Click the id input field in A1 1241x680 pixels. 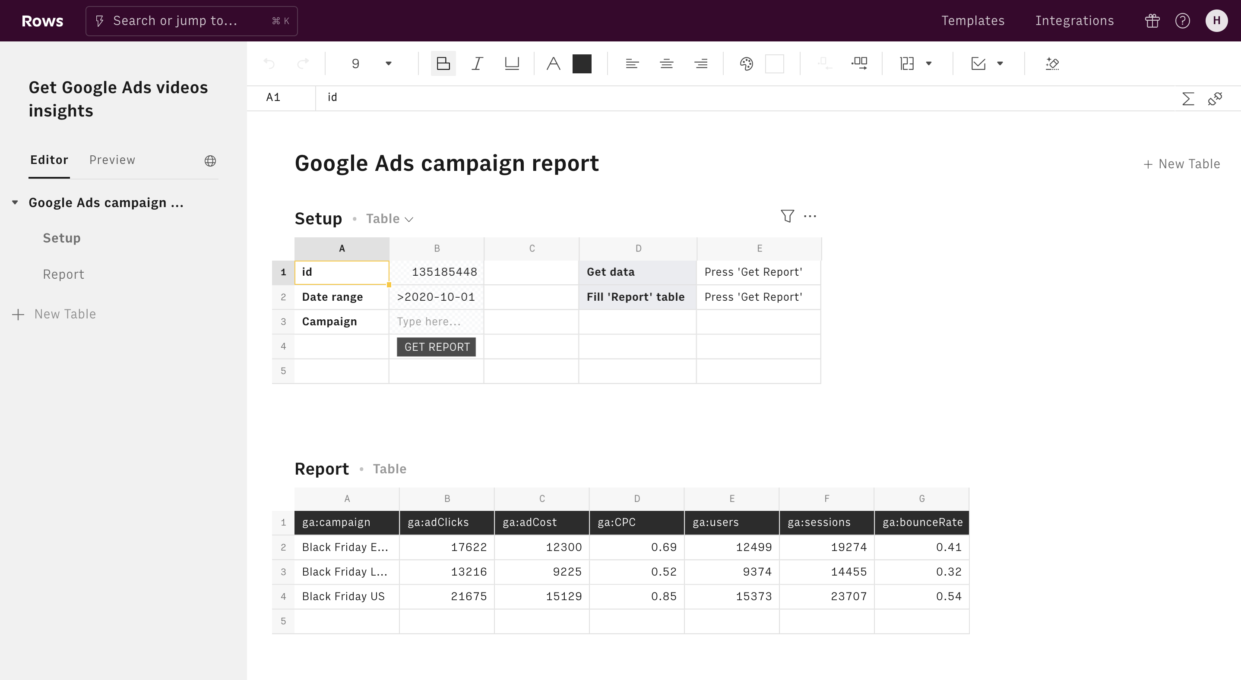[x=342, y=271]
